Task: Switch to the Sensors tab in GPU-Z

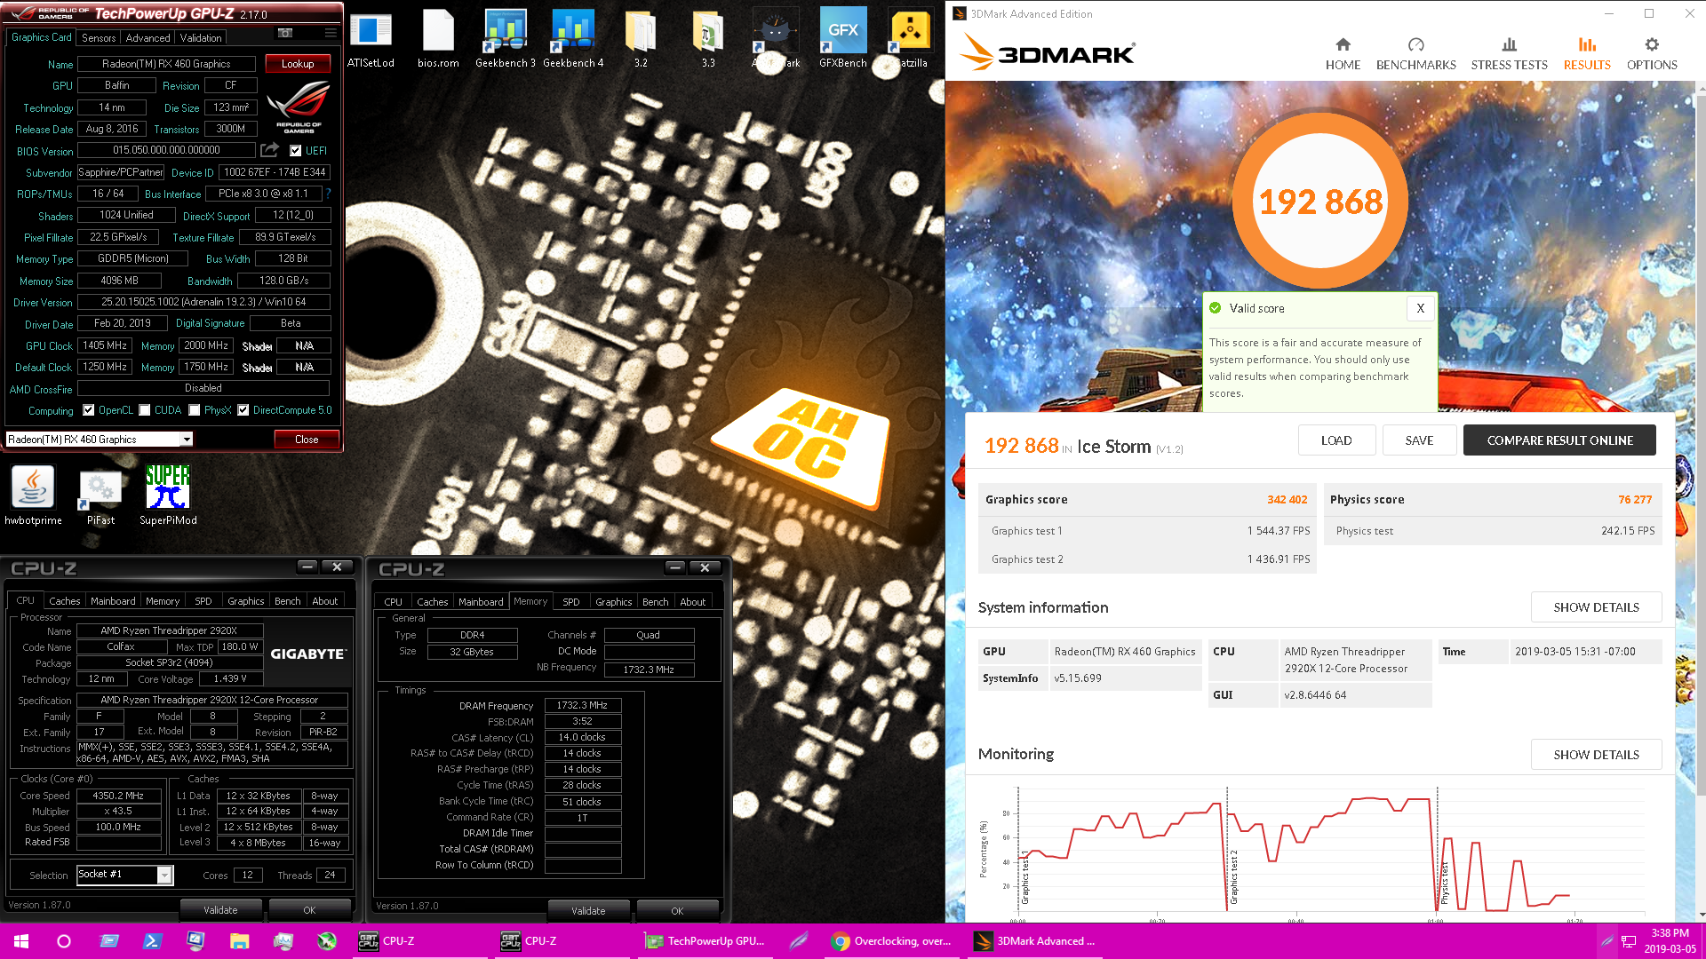Action: click(99, 38)
